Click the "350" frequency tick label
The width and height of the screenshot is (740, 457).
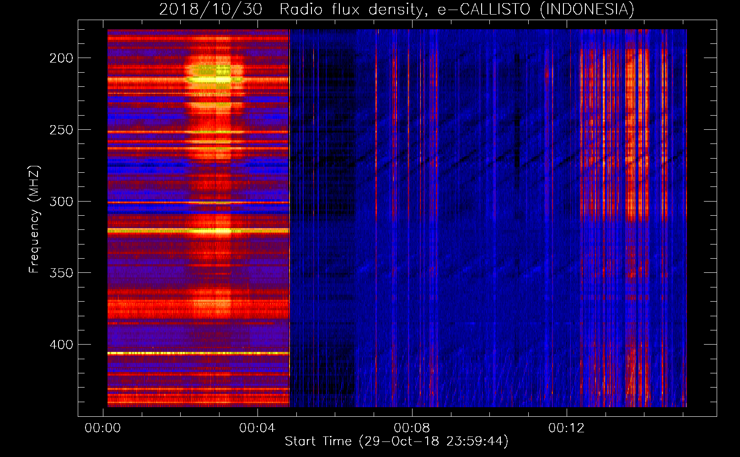(x=61, y=273)
